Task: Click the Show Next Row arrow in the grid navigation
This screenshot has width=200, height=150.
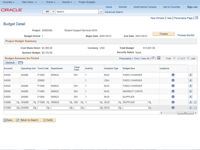Action: point(188,58)
